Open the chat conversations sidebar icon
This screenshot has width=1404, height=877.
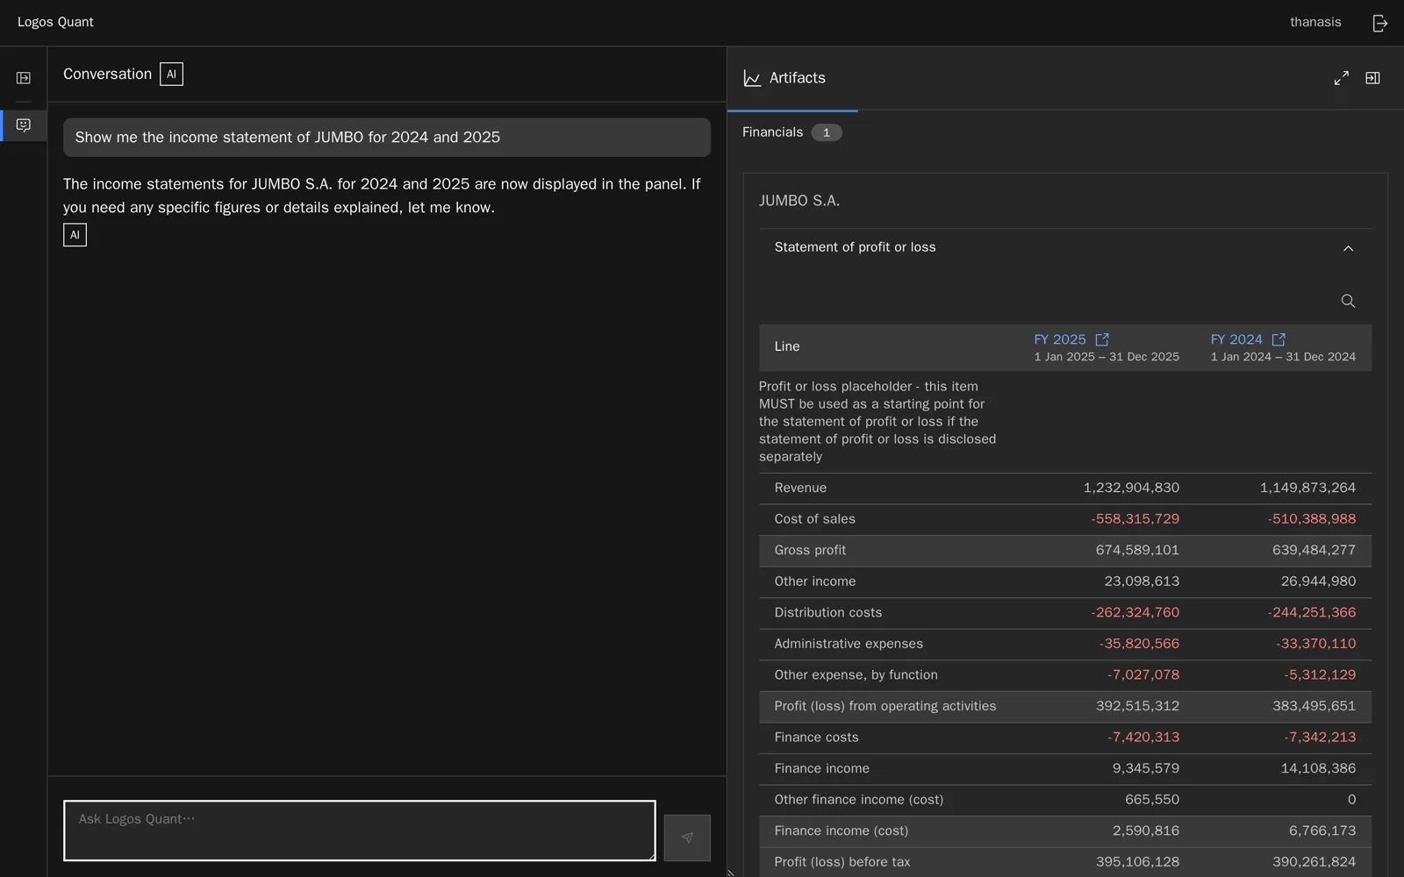(x=24, y=125)
